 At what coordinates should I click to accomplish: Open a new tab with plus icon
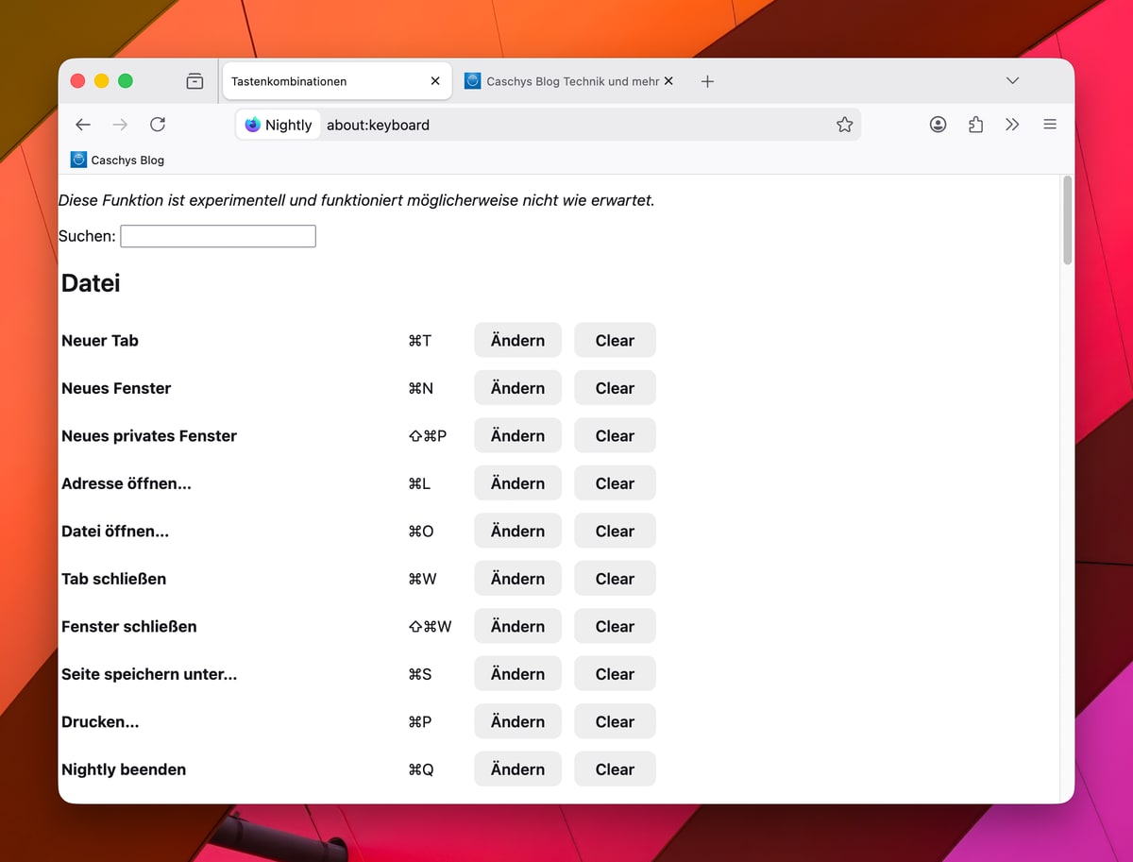click(707, 81)
